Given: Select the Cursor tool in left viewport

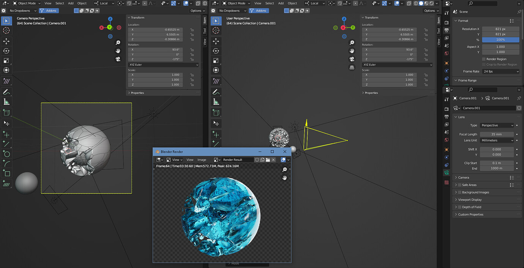Looking at the screenshot, I should [x=6, y=30].
